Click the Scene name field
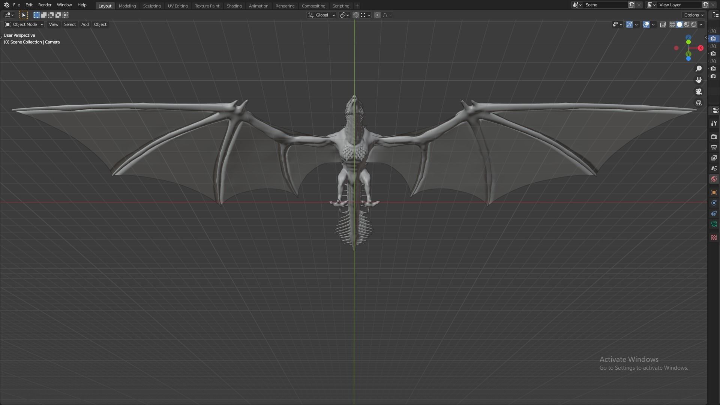Screen dimensions: 720x405 pos(606,5)
